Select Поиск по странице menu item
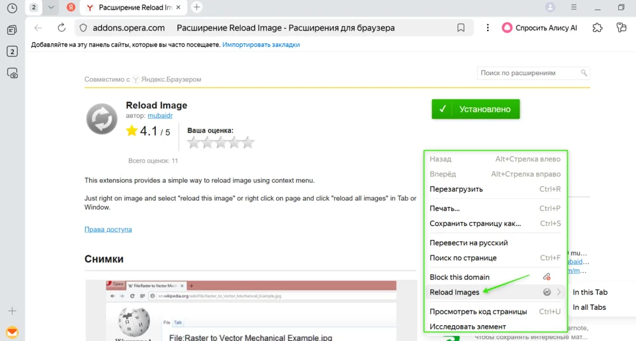The width and height of the screenshot is (636, 341). point(495,258)
